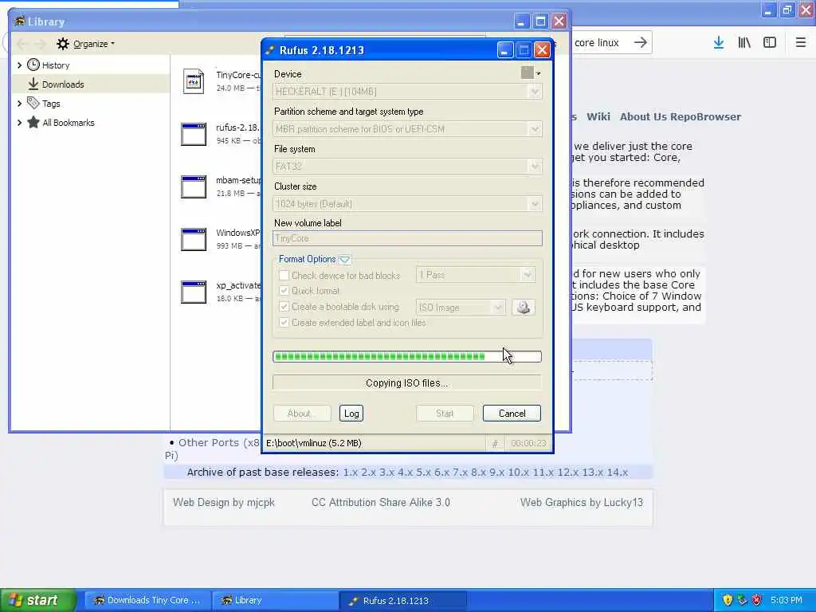Click the ISO image select disc icon
The height and width of the screenshot is (612, 816).
pyautogui.click(x=523, y=307)
